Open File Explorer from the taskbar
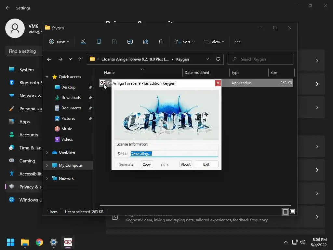Screen dimensions: 333x250 pyautogui.click(x=25, y=242)
